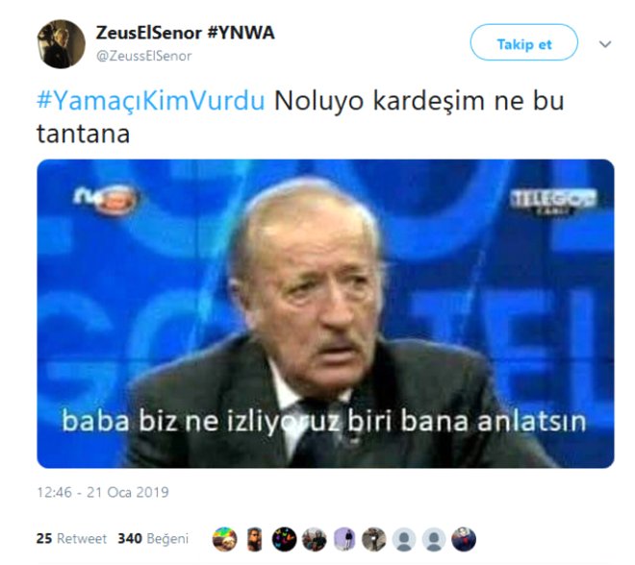Click the first liker avatar with colorful image
Image resolution: width=635 pixels, height=565 pixels.
[x=225, y=539]
